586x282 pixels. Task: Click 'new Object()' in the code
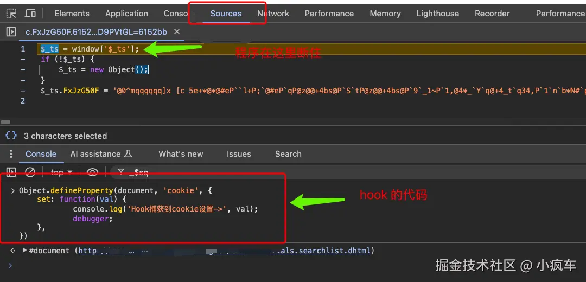119,69
